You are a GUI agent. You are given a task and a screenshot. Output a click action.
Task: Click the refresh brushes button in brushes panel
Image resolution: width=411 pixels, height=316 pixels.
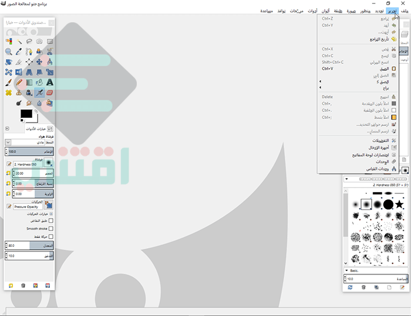click(x=350, y=287)
